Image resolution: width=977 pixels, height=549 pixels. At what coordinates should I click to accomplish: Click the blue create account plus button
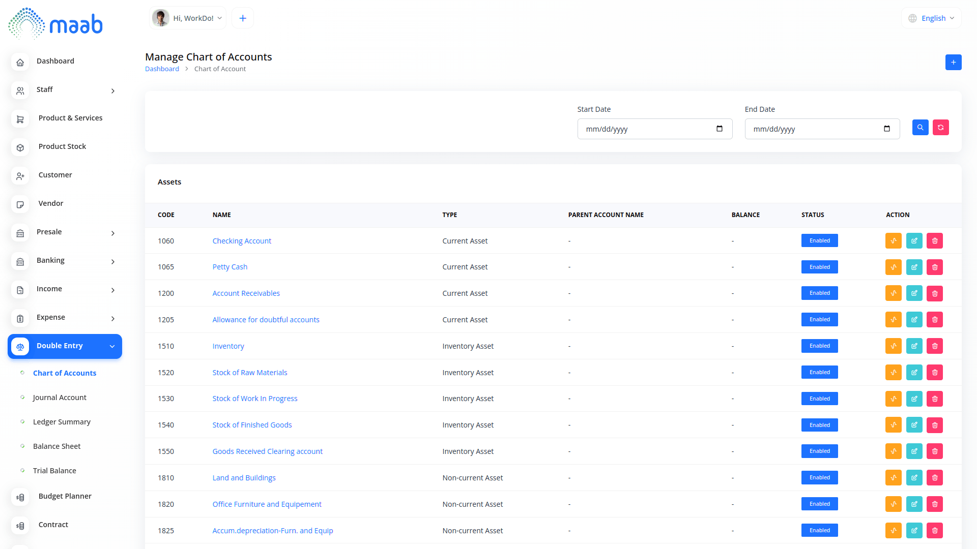pyautogui.click(x=953, y=63)
